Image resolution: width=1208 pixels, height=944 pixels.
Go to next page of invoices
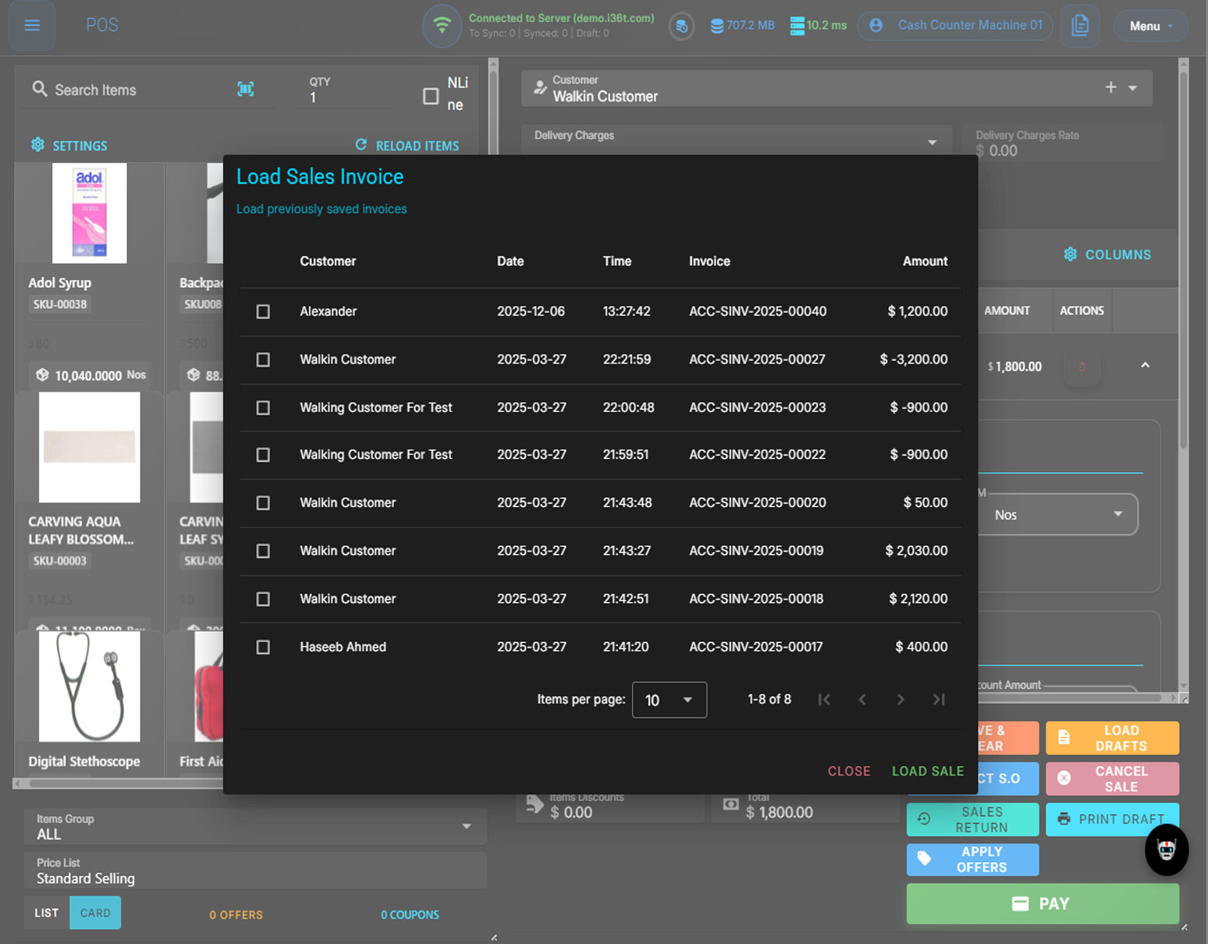(x=901, y=700)
